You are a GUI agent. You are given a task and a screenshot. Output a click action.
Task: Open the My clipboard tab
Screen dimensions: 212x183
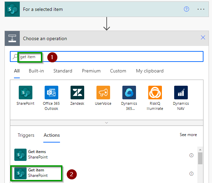click(150, 71)
